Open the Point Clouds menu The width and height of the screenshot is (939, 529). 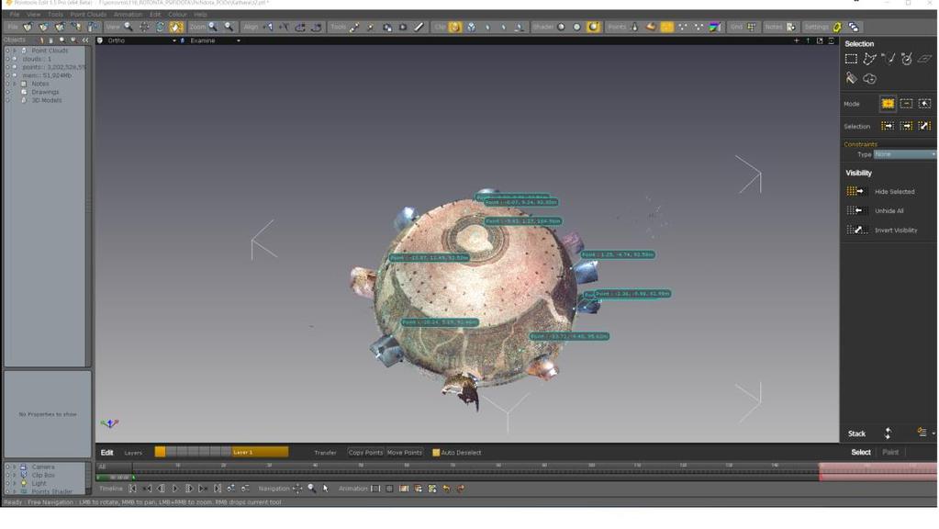88,15
